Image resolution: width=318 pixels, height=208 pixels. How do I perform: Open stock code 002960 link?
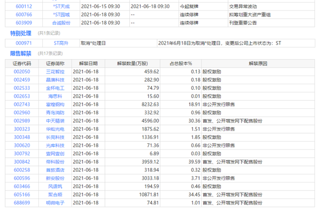point(22,113)
